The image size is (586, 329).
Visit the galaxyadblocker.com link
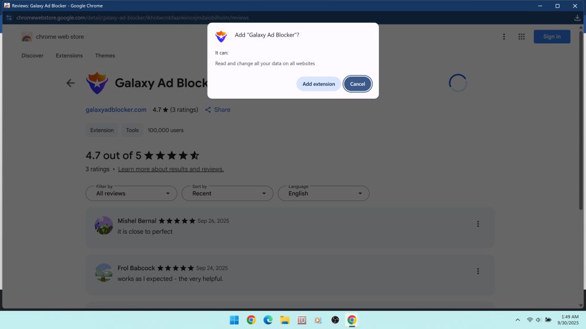point(116,110)
